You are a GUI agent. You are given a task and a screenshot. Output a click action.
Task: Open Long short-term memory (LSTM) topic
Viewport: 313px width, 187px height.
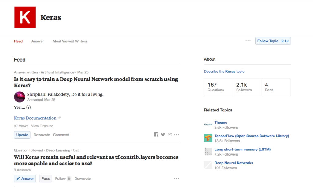242,150
